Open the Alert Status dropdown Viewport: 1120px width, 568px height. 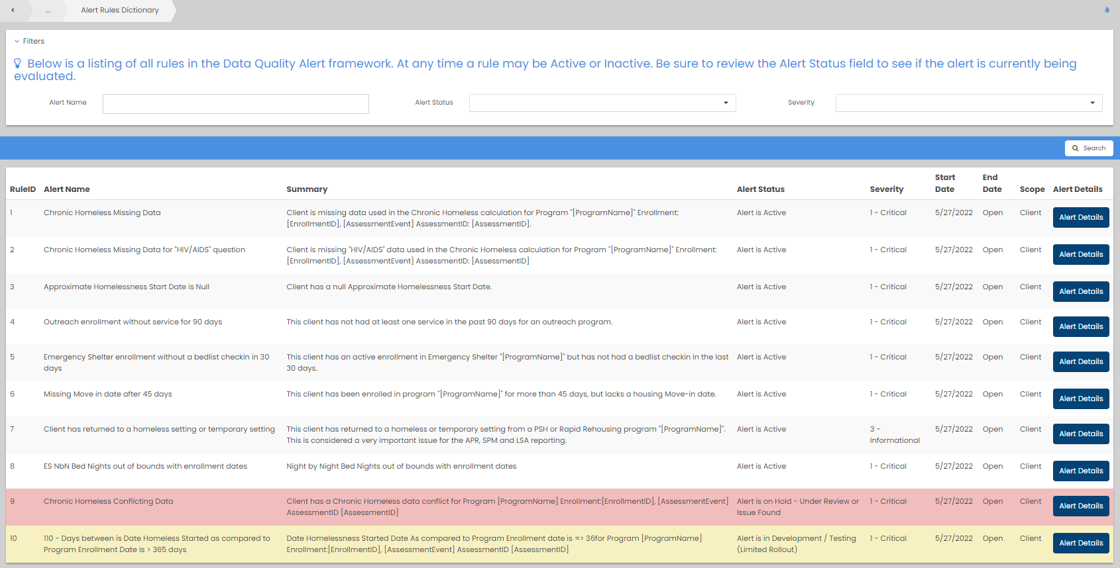(x=602, y=103)
